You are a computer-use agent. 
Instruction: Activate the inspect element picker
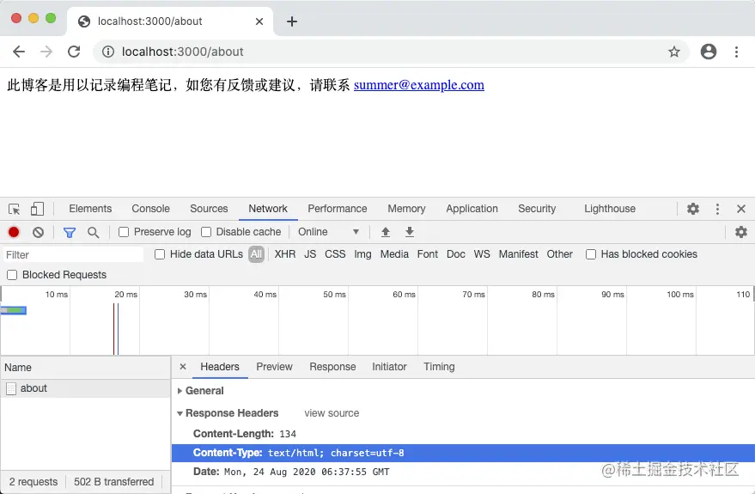14,209
